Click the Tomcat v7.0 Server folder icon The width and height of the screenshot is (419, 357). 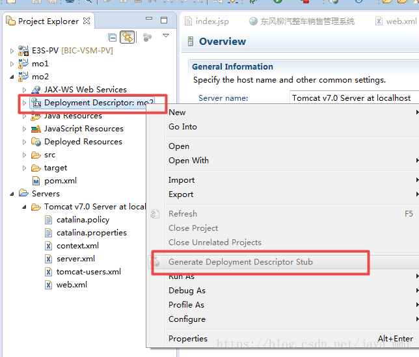click(36, 207)
